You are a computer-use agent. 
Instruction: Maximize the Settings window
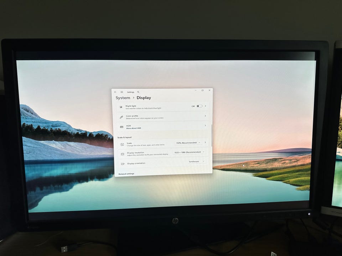tap(202, 90)
